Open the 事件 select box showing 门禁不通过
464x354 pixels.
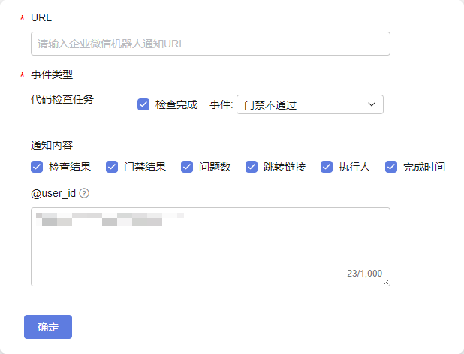pos(310,104)
